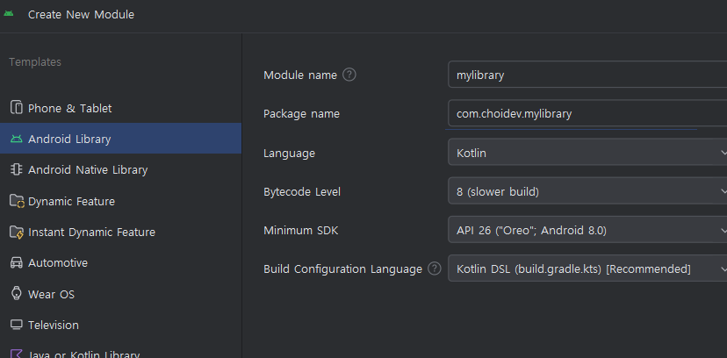Click the Phone & Tablet template icon
The image size is (727, 358).
(x=16, y=108)
